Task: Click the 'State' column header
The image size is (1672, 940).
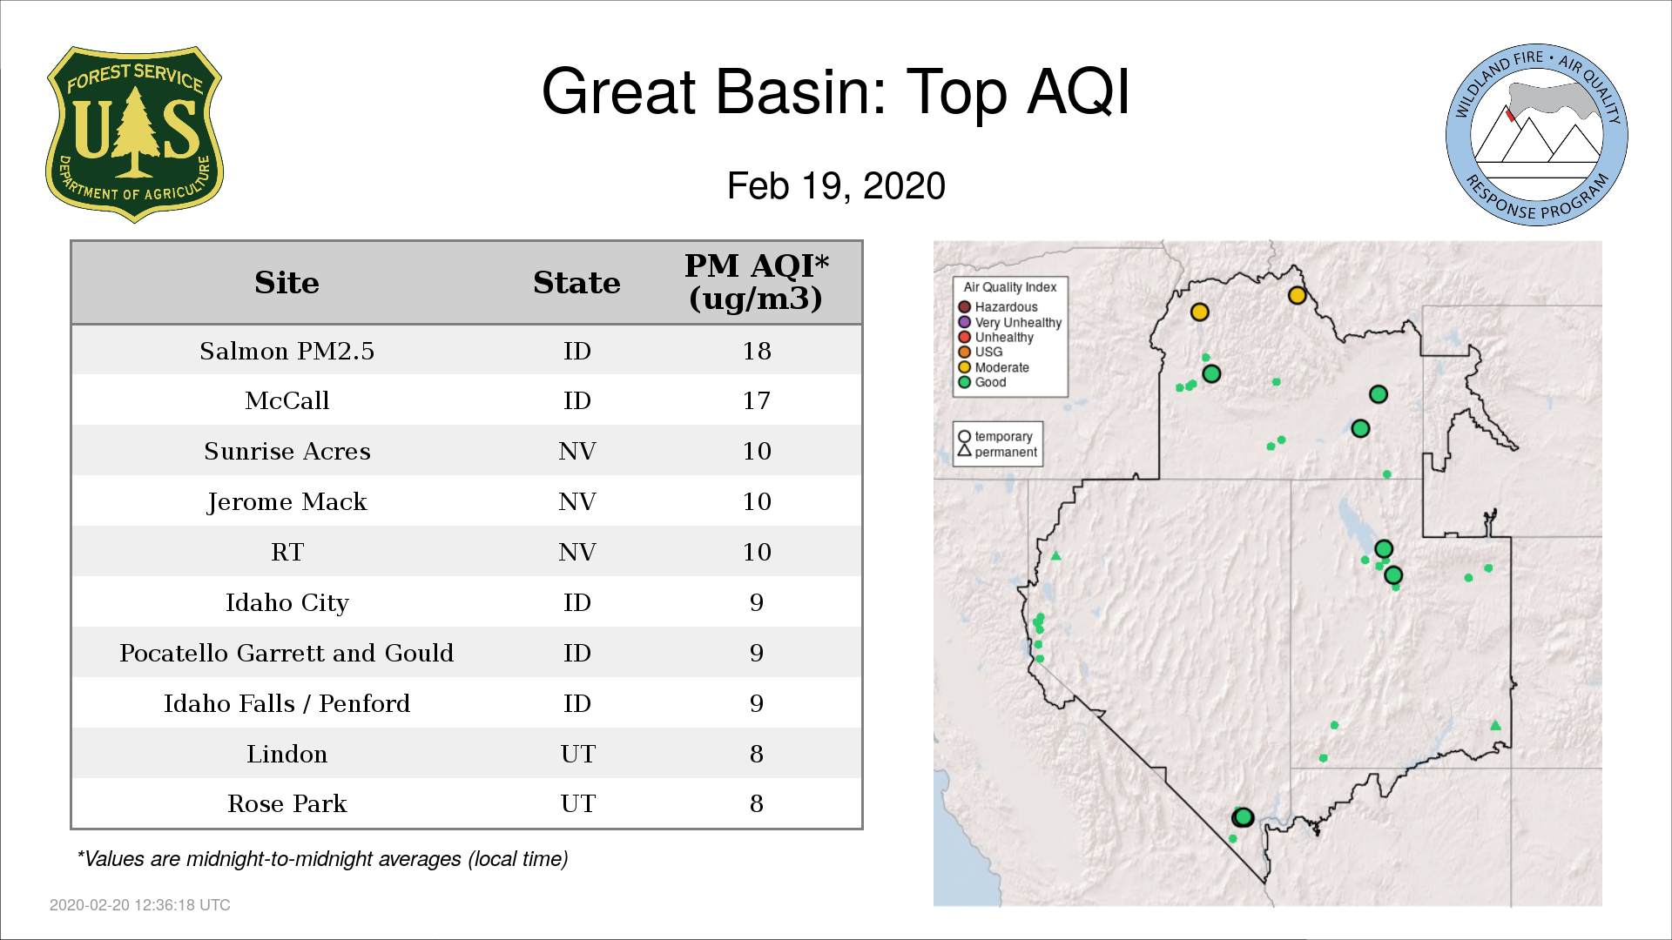Action: [576, 283]
